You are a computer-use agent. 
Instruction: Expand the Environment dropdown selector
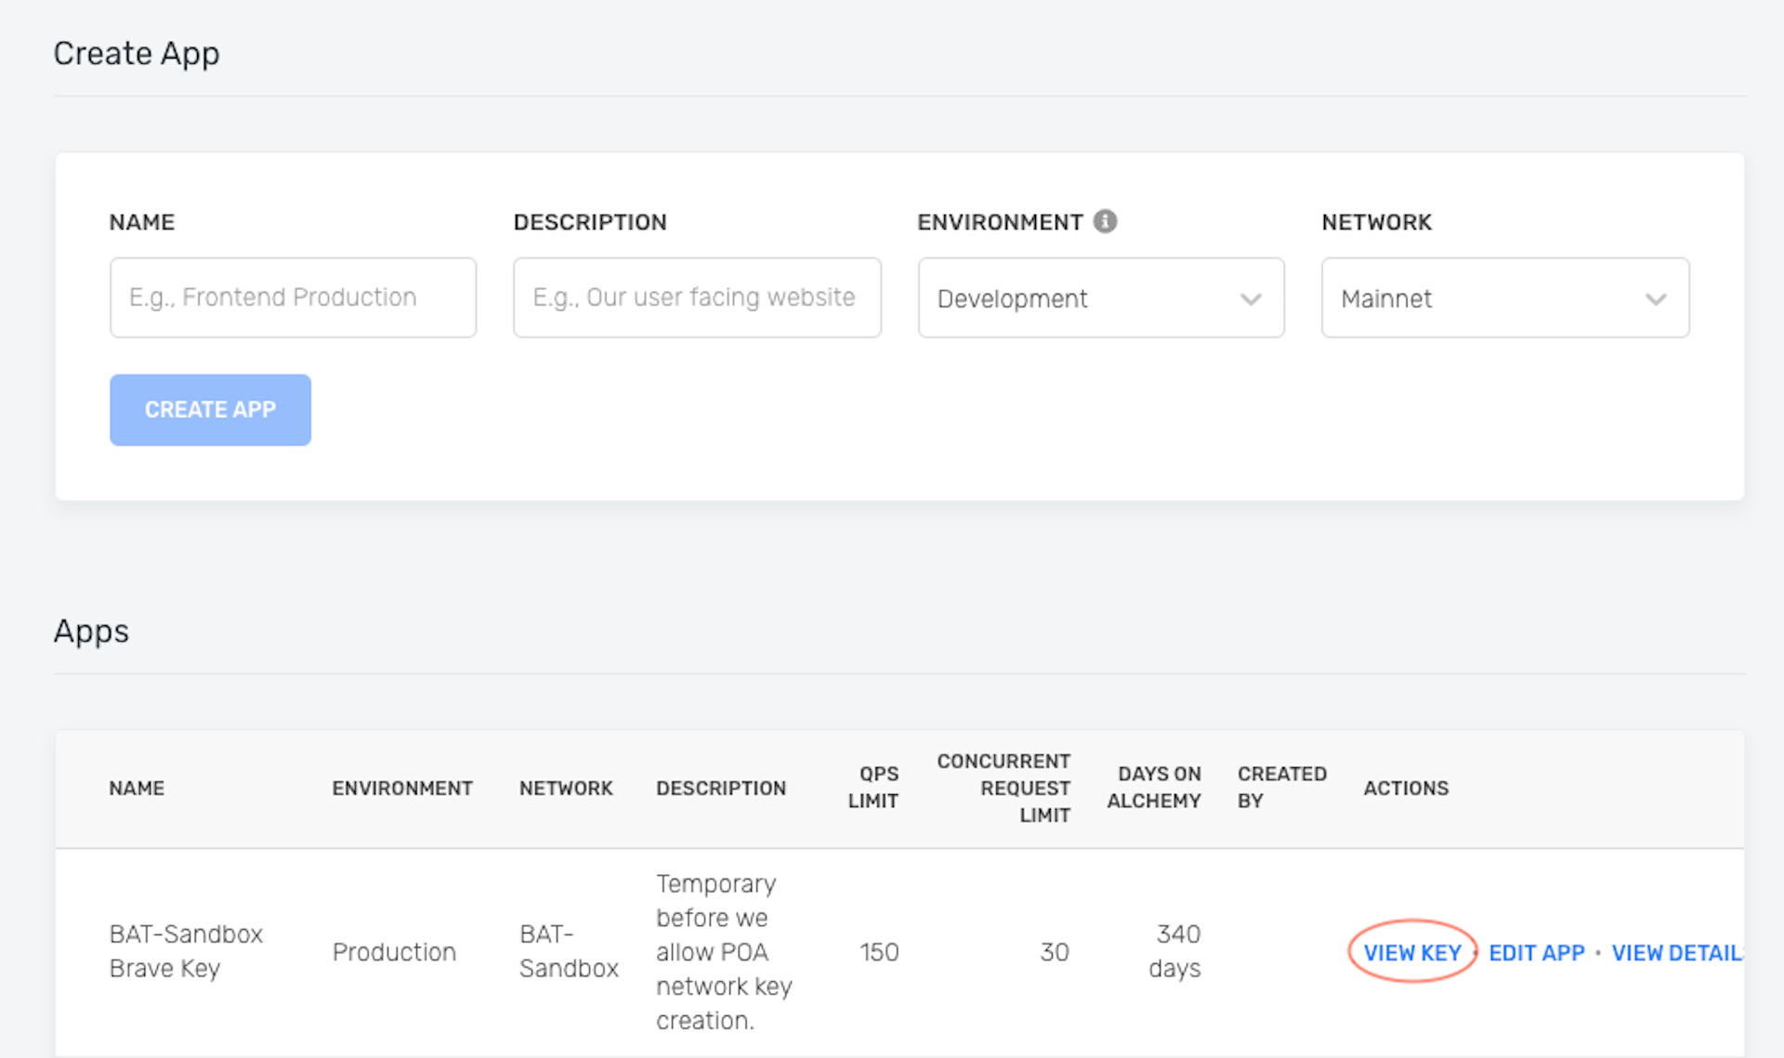click(1096, 298)
